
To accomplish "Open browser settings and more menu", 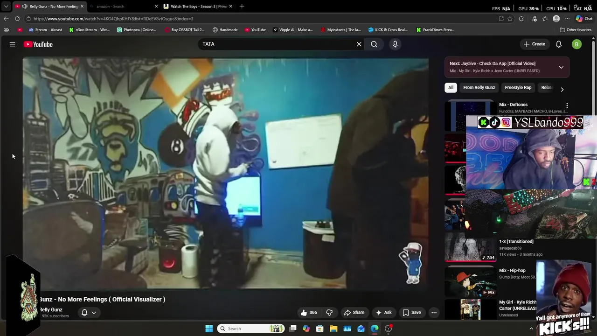I will point(567,19).
